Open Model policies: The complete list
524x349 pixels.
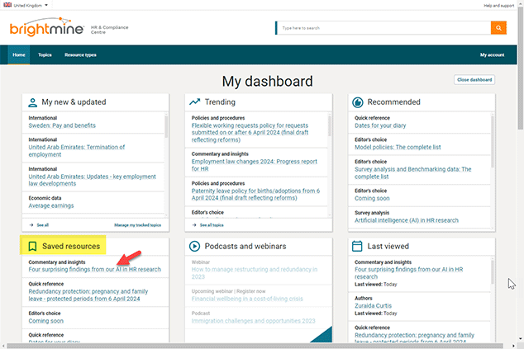[x=398, y=147]
